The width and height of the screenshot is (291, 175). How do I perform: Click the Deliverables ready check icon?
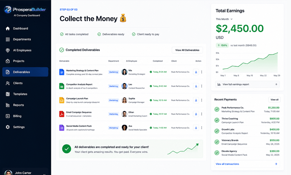click(99, 34)
